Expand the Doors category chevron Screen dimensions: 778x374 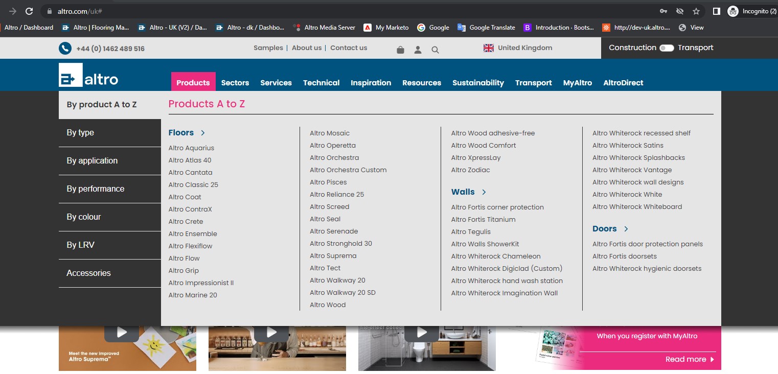(x=626, y=229)
